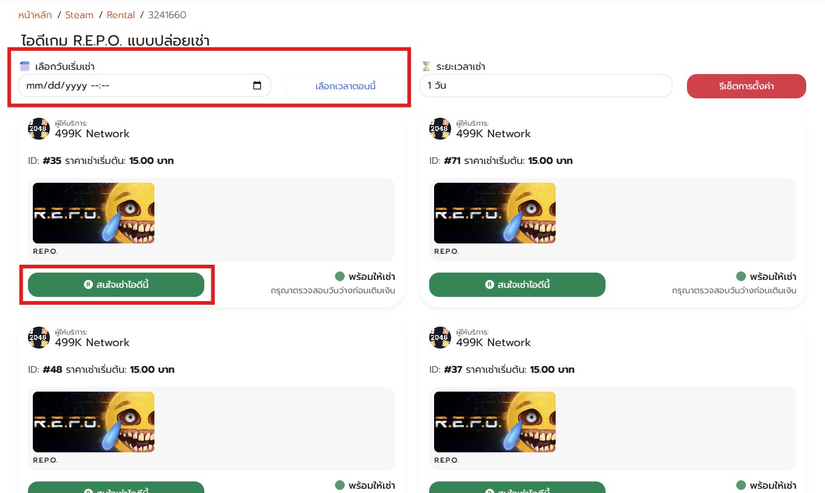Click the 499K Network avatar for ID #37

click(x=440, y=338)
